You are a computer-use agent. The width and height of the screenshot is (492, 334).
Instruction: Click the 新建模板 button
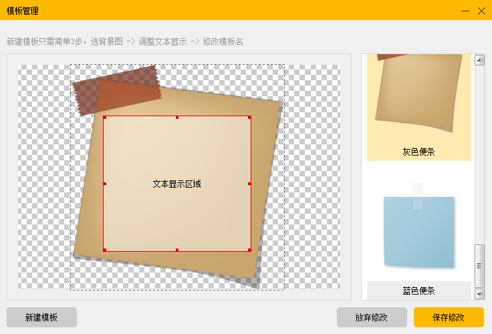click(41, 317)
